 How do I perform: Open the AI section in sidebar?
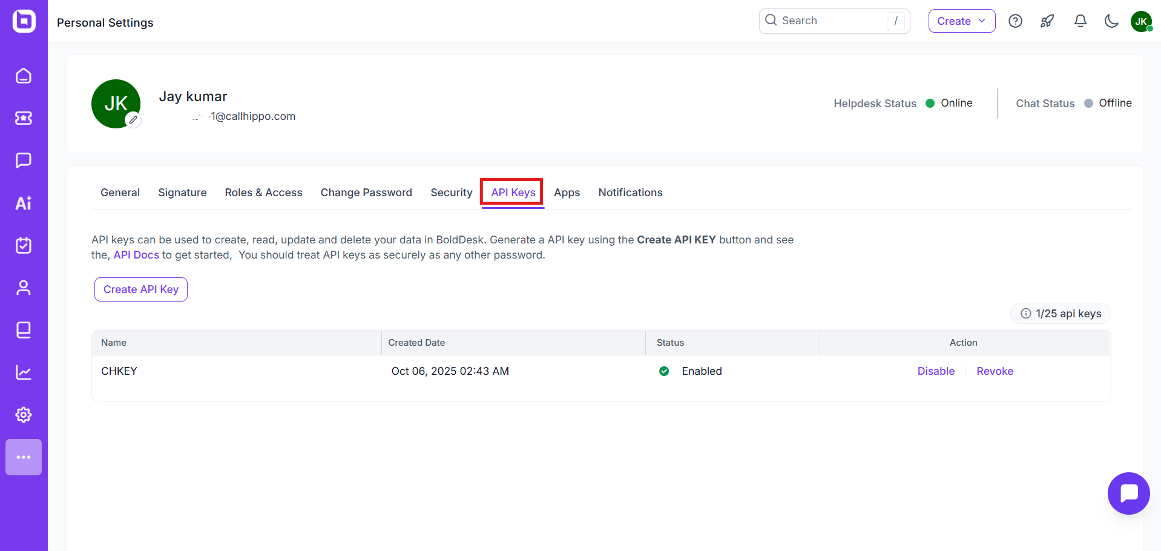pyautogui.click(x=24, y=203)
